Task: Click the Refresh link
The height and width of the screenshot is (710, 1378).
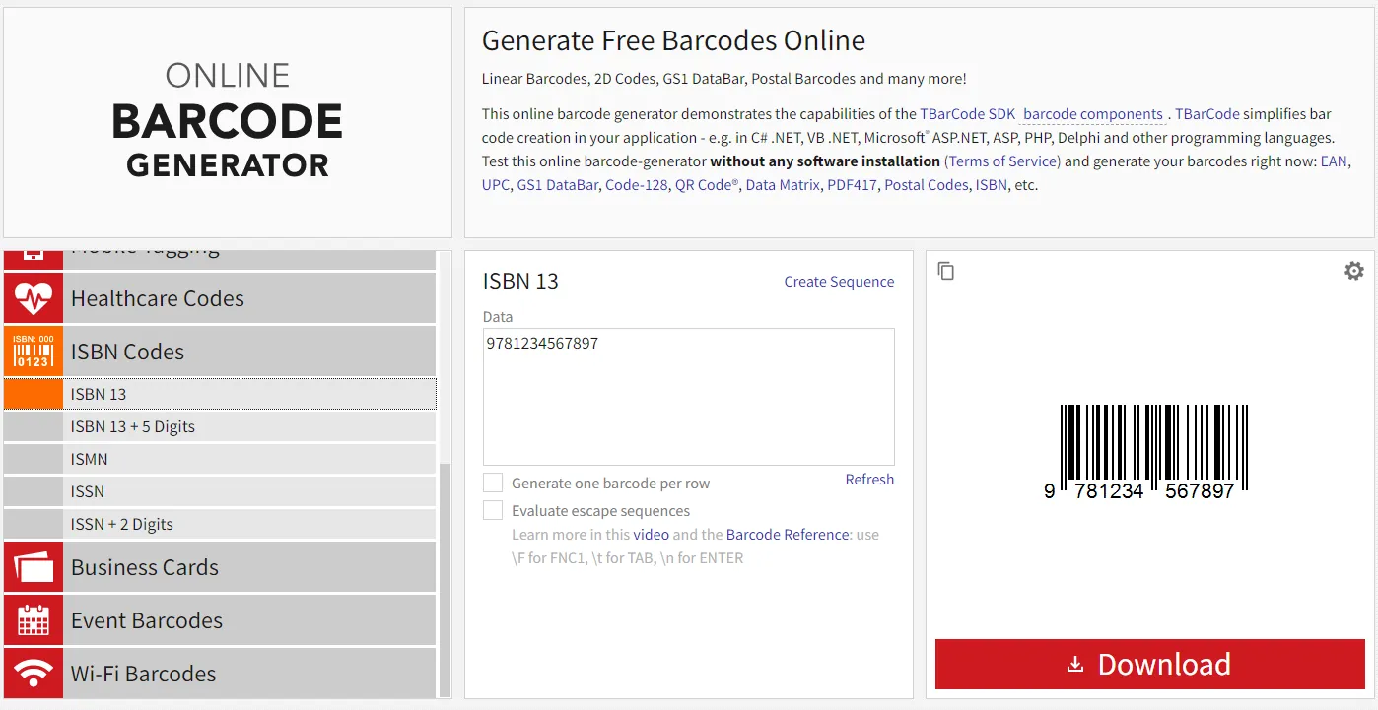Action: (x=869, y=480)
